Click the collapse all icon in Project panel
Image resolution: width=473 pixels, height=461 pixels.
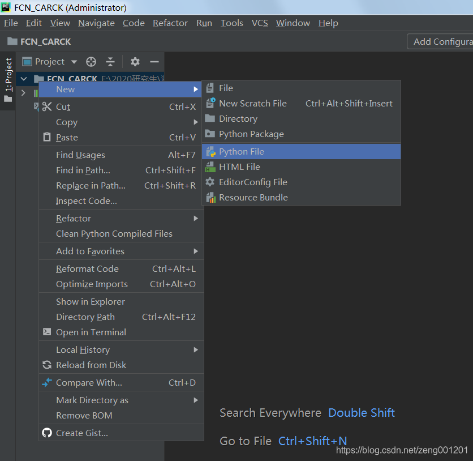pyautogui.click(x=110, y=62)
